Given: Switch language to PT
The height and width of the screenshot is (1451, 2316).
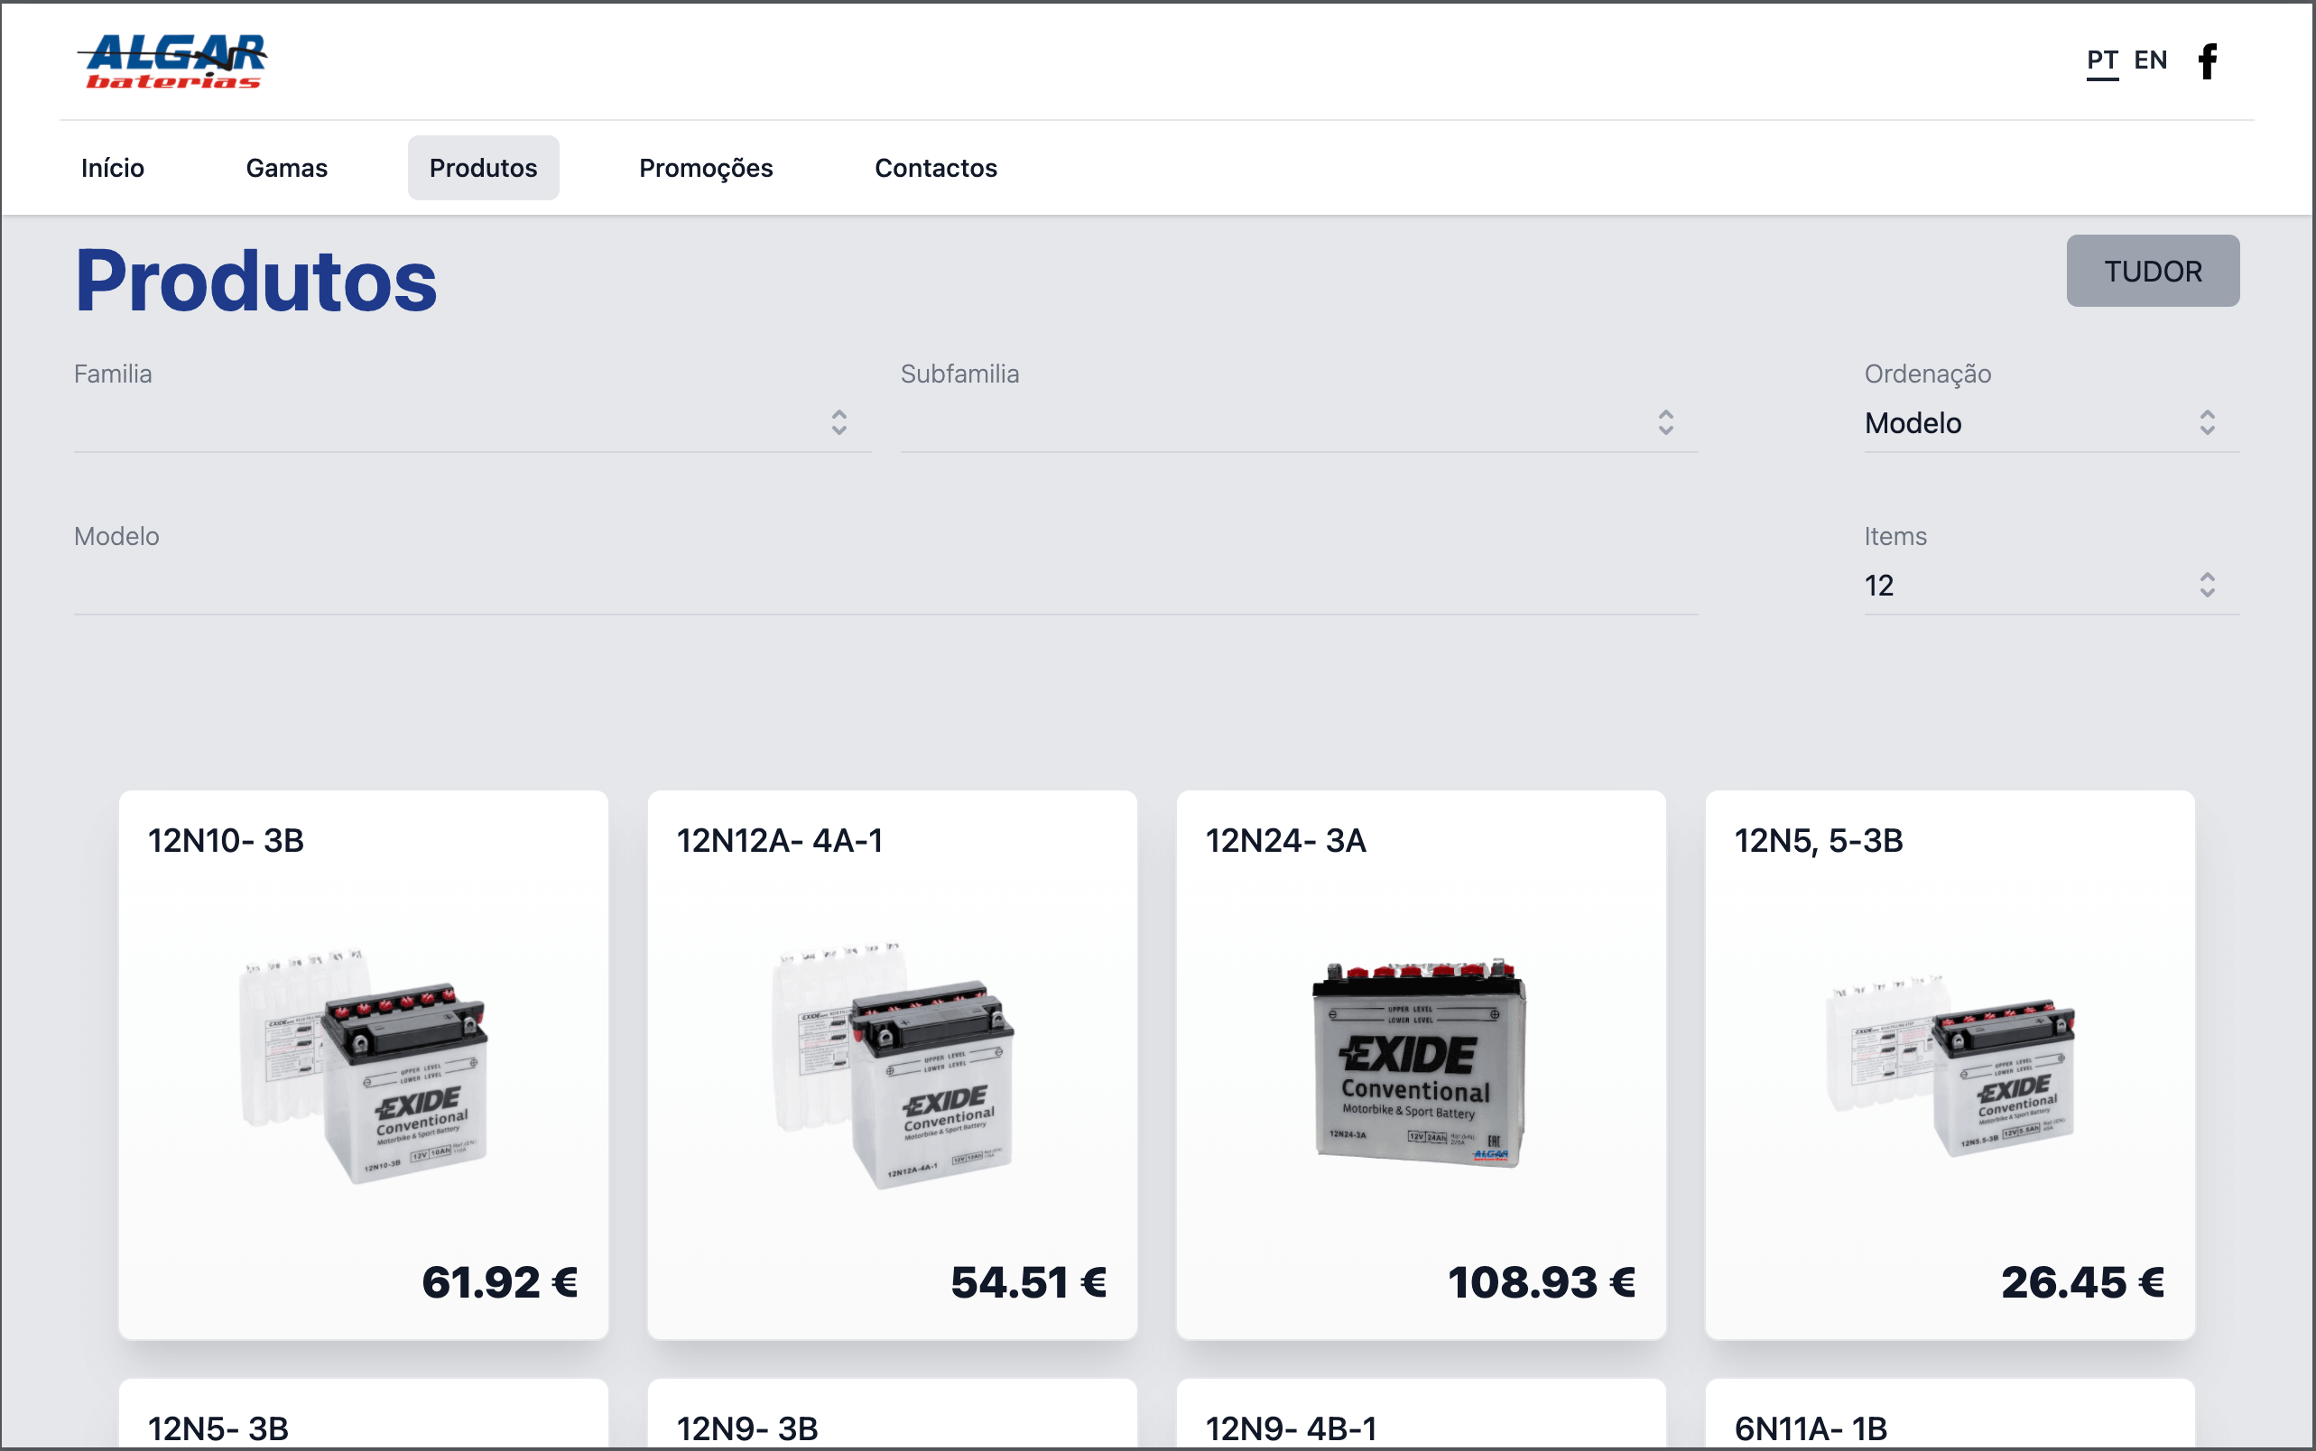Looking at the screenshot, I should (x=2102, y=60).
